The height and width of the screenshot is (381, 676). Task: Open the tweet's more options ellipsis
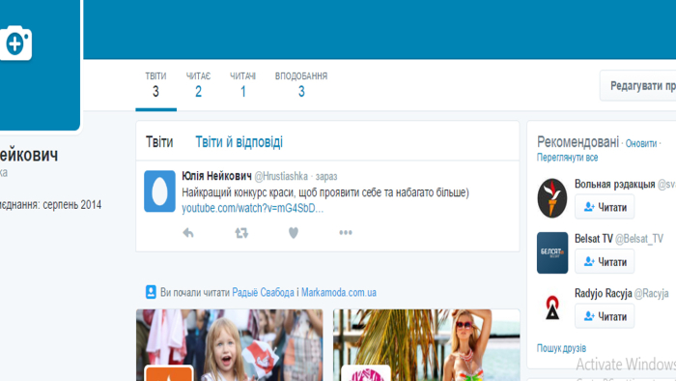[346, 233]
